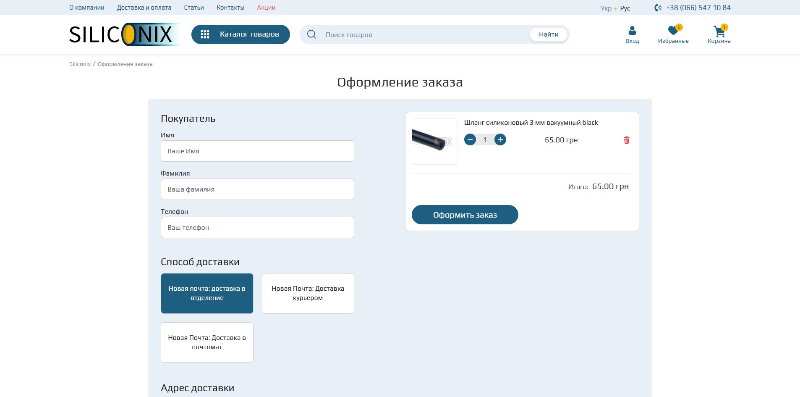
Task: Open the Каталог товаров menu
Action: click(x=241, y=34)
